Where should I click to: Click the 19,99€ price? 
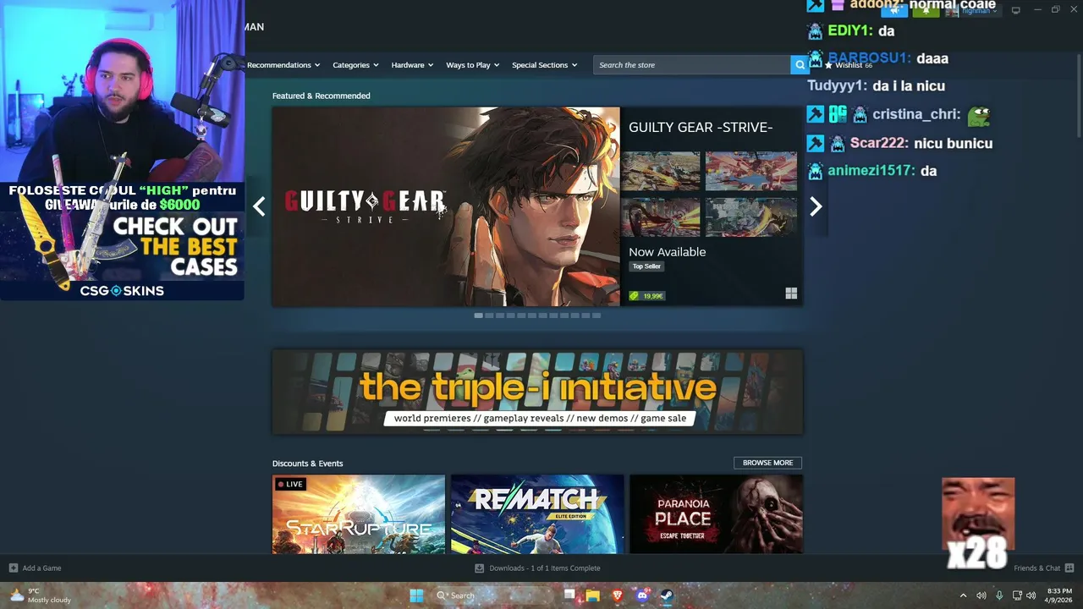coord(652,296)
